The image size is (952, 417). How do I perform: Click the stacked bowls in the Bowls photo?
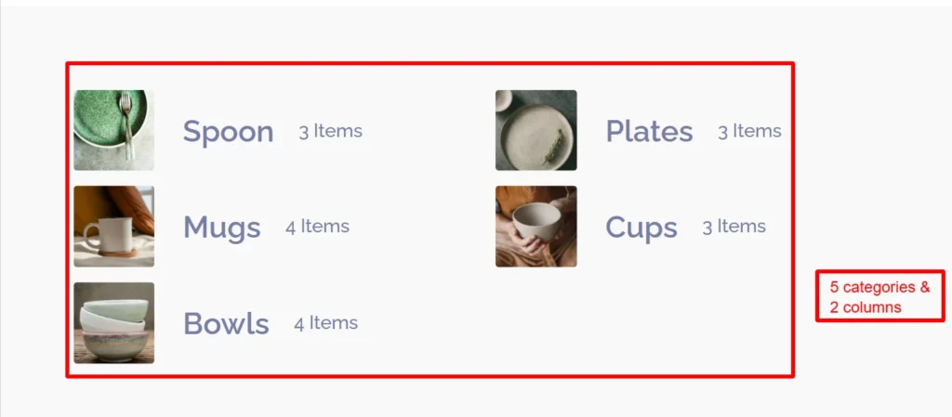pos(113,330)
